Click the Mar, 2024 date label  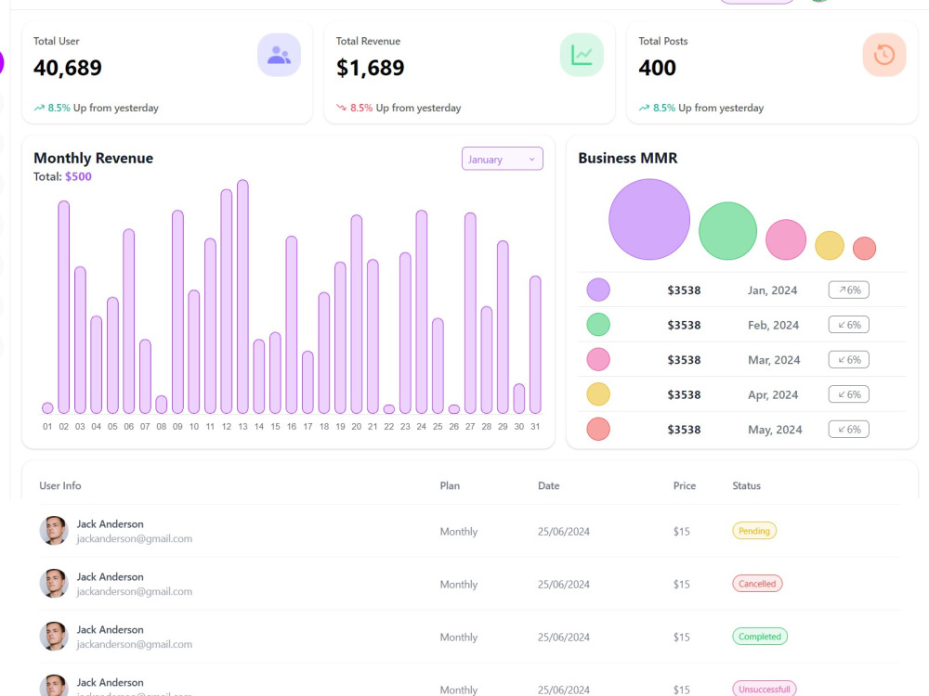774,360
